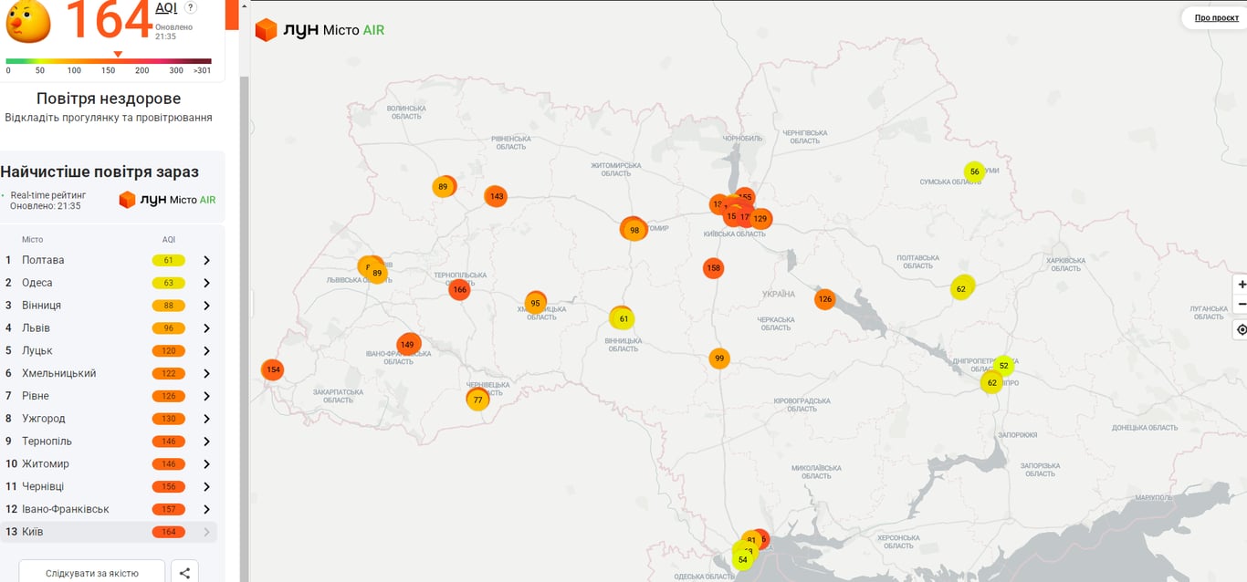Screen dimensions: 1247x582
Task: Zoom out the map with minus button
Action: pos(1242,305)
